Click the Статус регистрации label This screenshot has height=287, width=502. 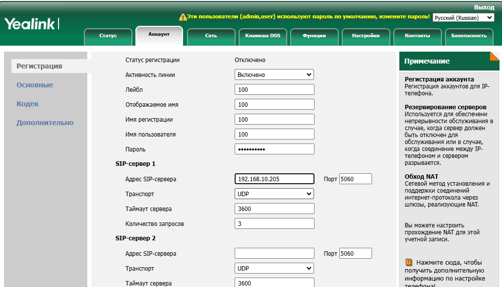click(x=152, y=60)
